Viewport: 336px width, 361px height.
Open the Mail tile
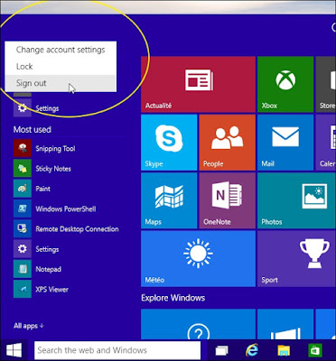coord(285,143)
